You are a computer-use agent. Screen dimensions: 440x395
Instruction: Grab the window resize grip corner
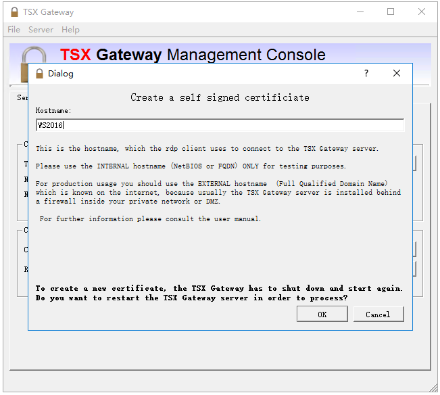point(433,388)
